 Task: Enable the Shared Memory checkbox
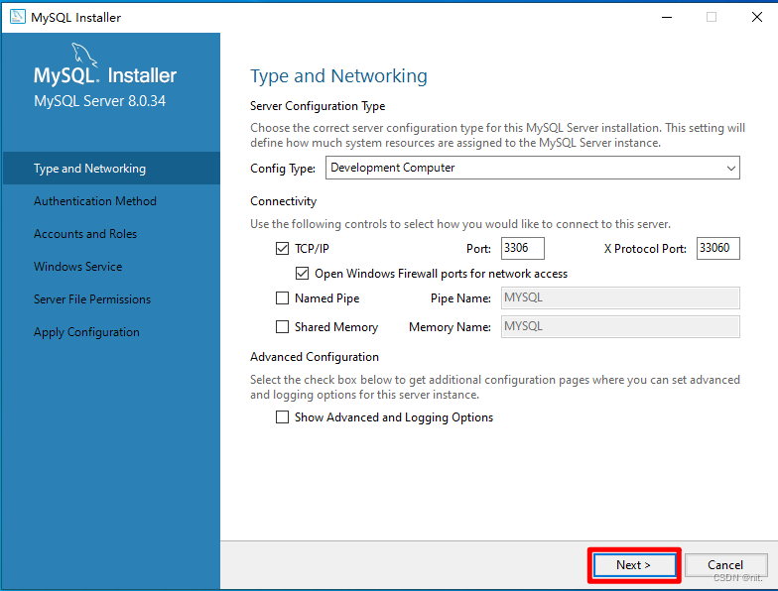click(282, 327)
